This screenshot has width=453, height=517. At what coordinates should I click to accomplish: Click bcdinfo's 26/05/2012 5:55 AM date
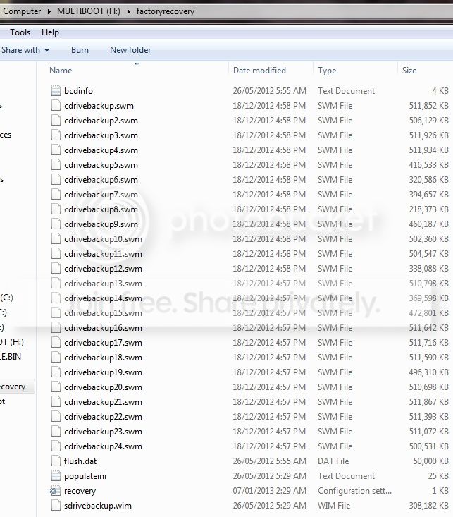tap(270, 91)
